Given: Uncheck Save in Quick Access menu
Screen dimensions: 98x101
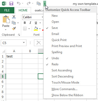Looking at the screenshot, I should 70,28.
